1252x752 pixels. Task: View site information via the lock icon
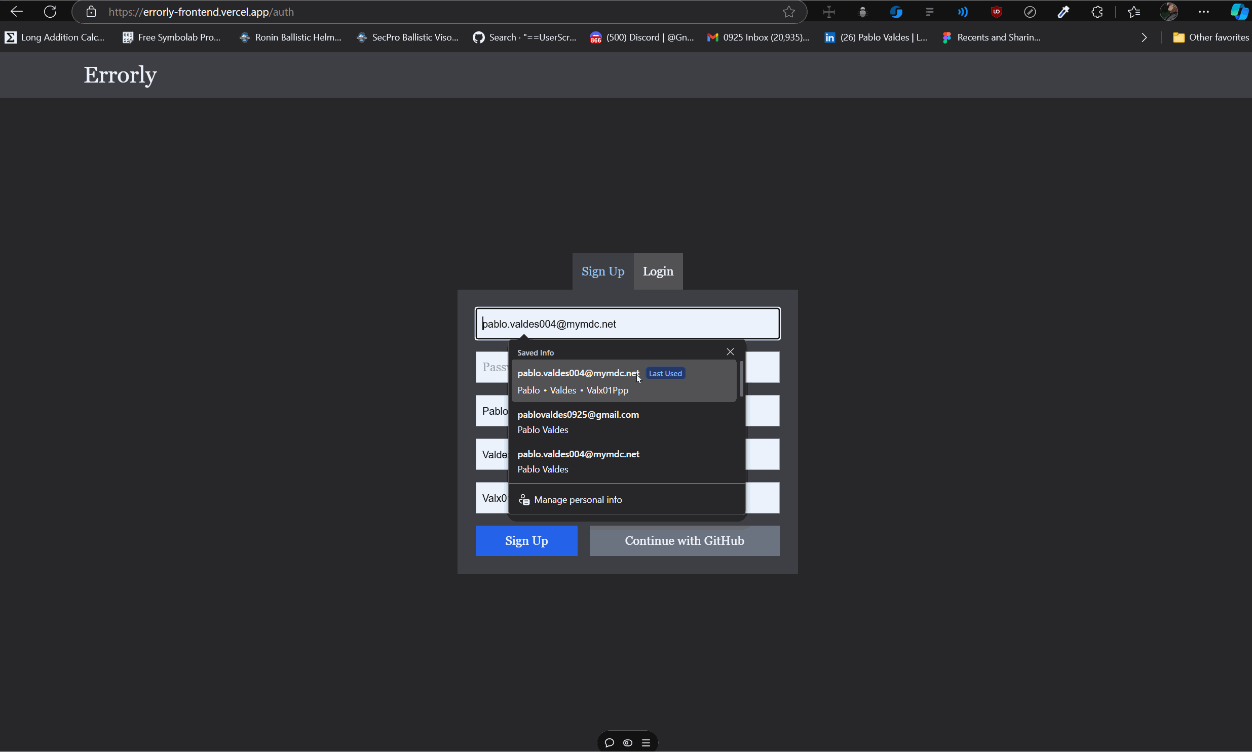pyautogui.click(x=91, y=12)
